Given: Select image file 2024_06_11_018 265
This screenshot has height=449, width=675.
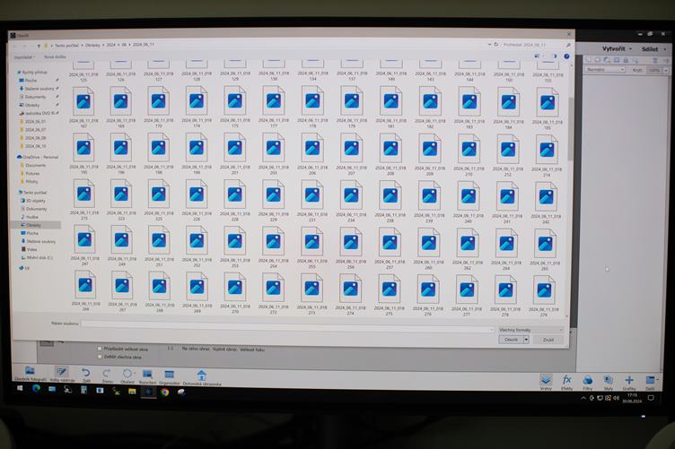Looking at the screenshot, I should click(x=545, y=250).
